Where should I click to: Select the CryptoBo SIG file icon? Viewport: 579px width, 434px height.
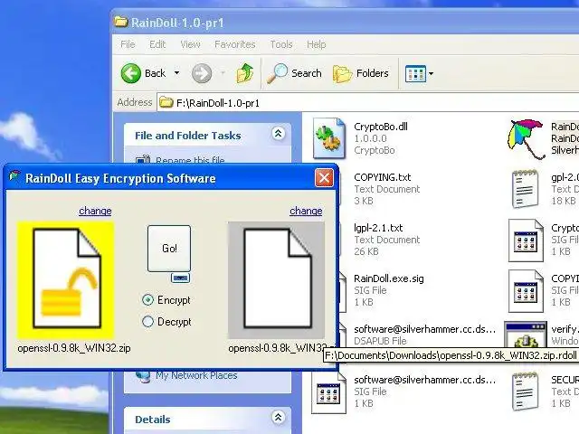click(x=526, y=241)
